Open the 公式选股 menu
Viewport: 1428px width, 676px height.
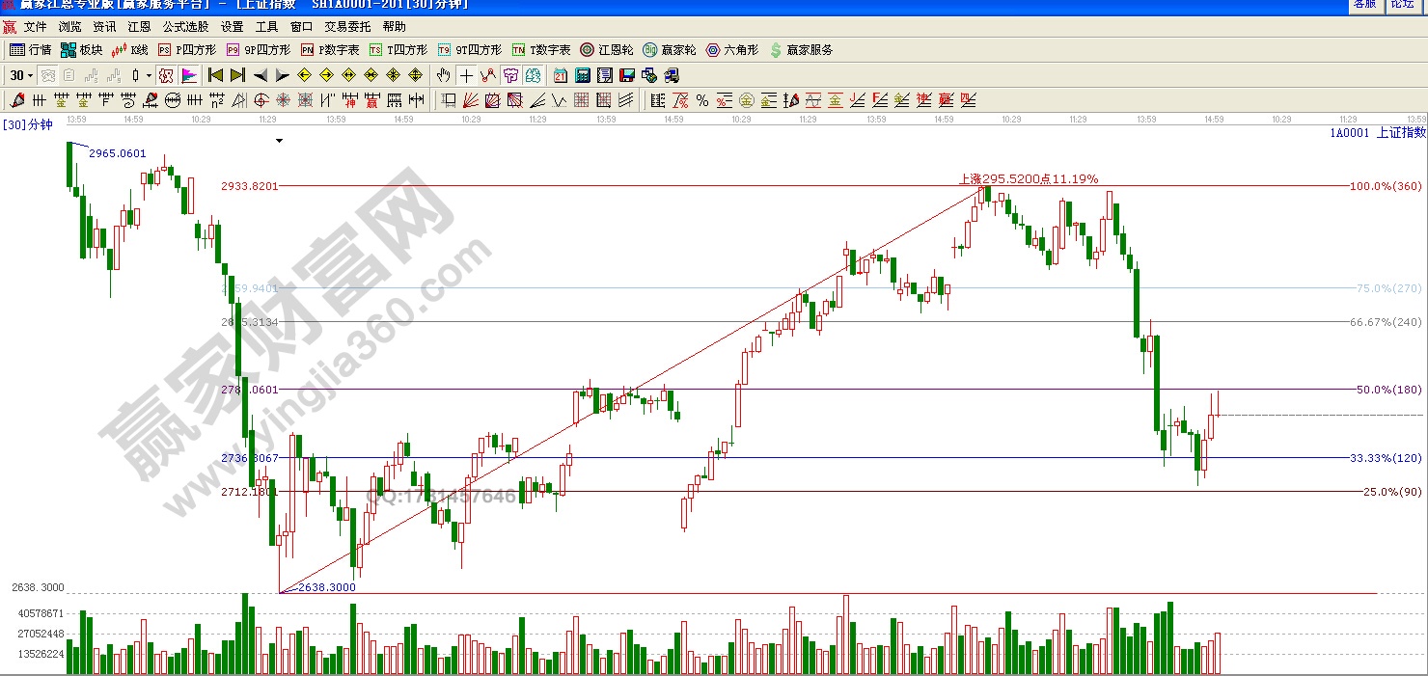pyautogui.click(x=183, y=27)
